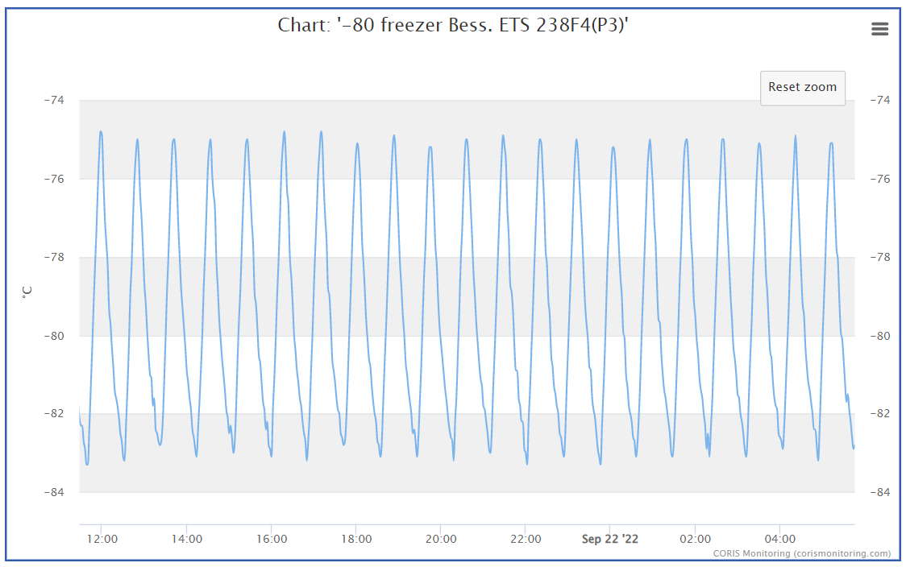The height and width of the screenshot is (567, 906).
Task: Click the -80 gridline band
Action: coord(403,337)
